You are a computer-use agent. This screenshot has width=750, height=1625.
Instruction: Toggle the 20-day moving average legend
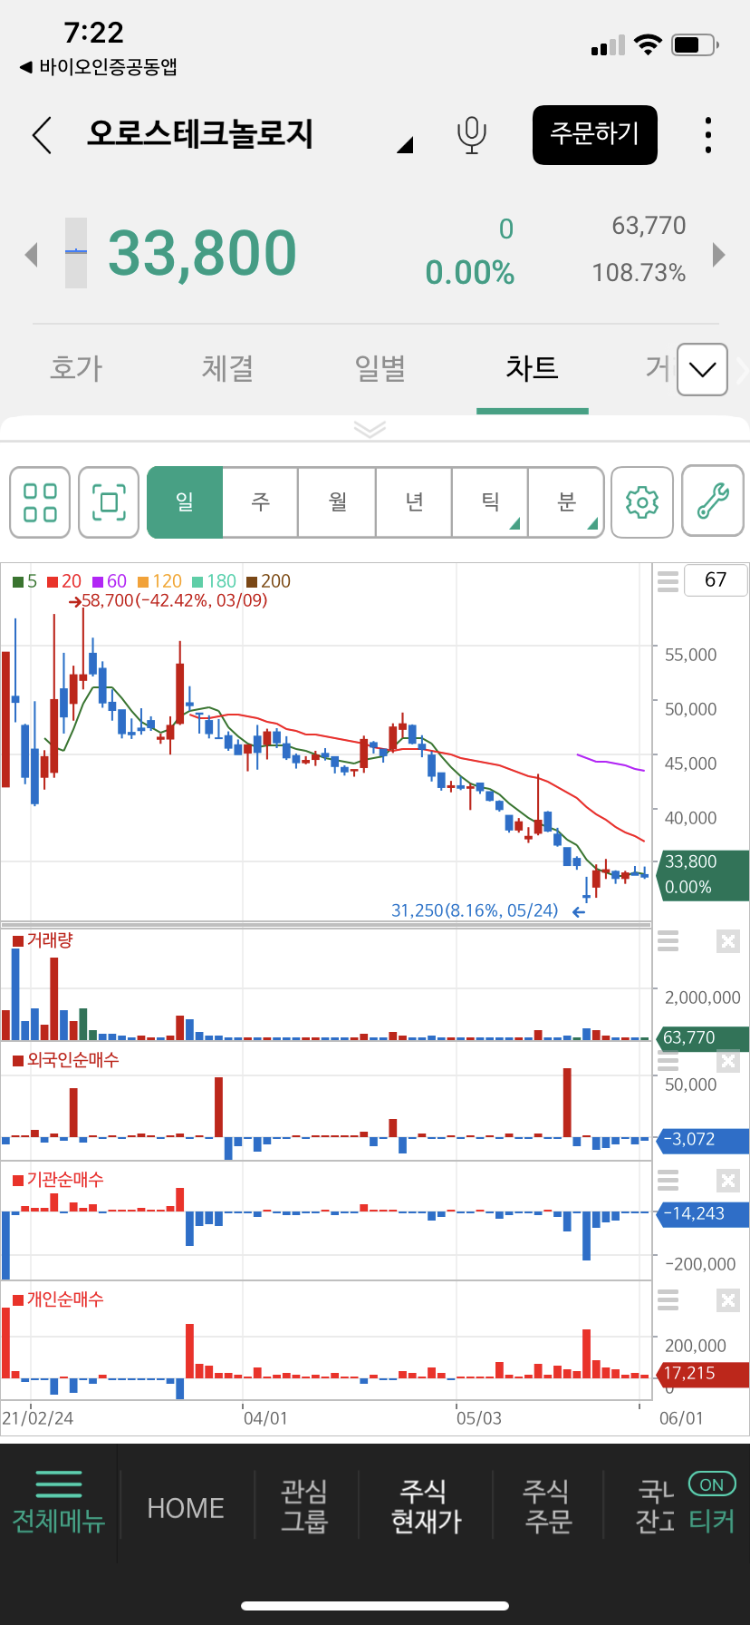(x=64, y=581)
